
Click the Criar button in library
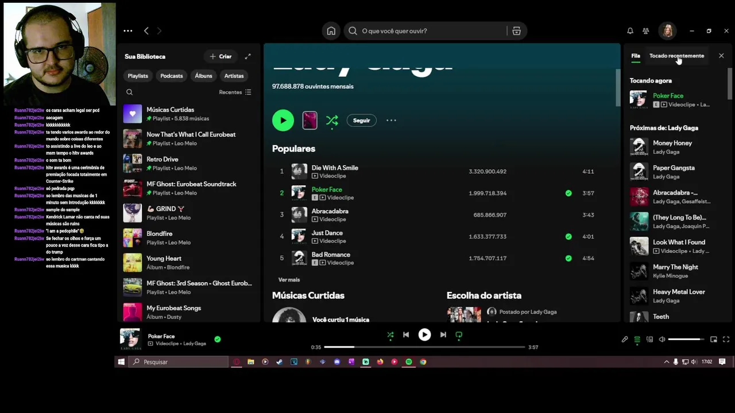(220, 56)
